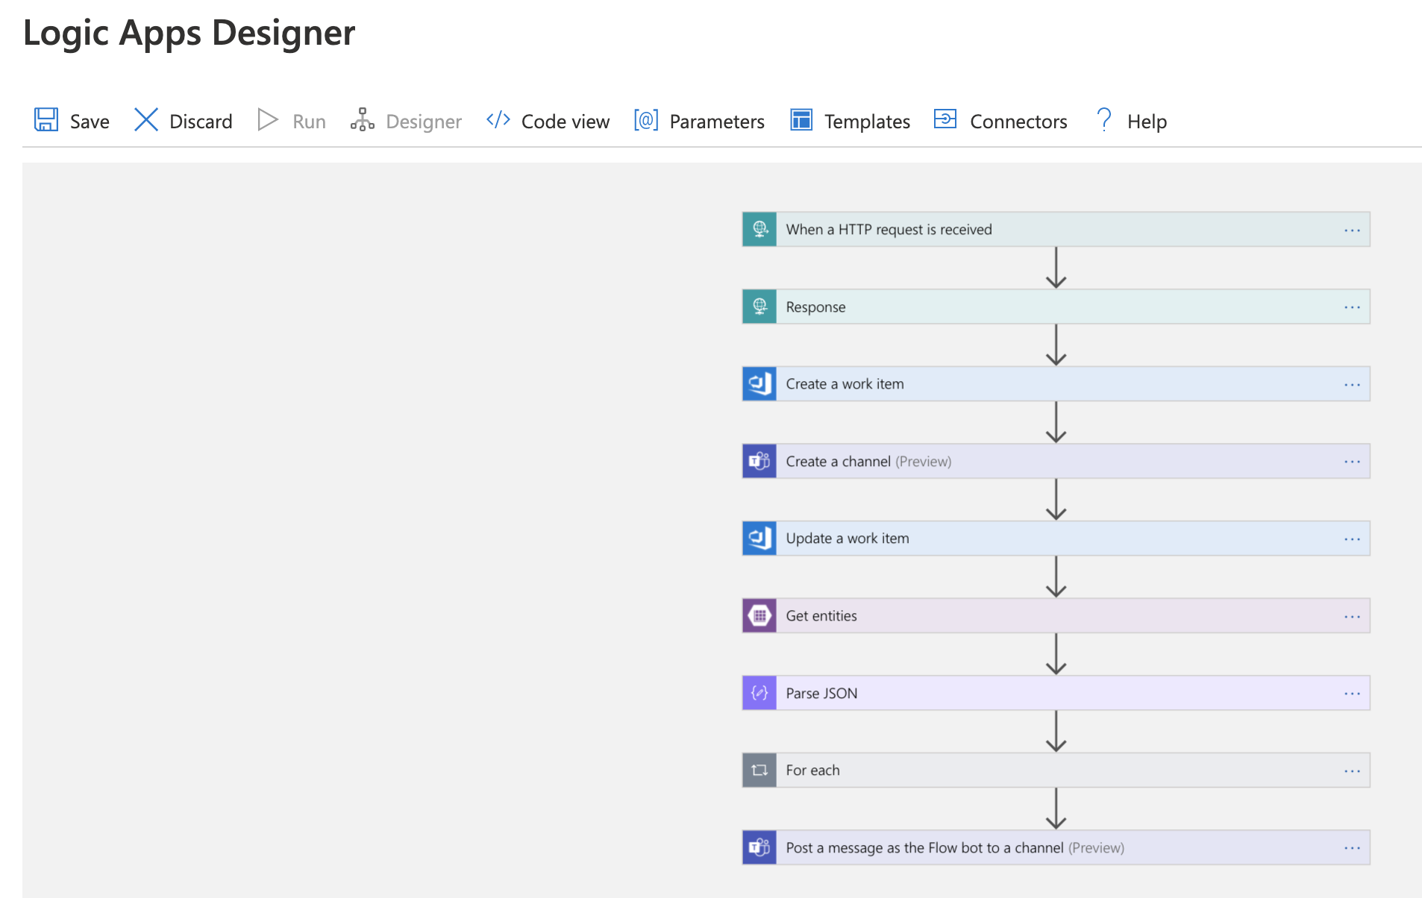Click Teams icon on Post a message step
The image size is (1422, 898).
point(759,847)
